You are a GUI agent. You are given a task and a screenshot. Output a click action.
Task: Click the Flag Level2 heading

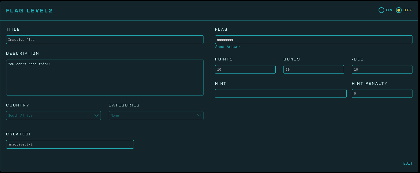click(x=29, y=11)
